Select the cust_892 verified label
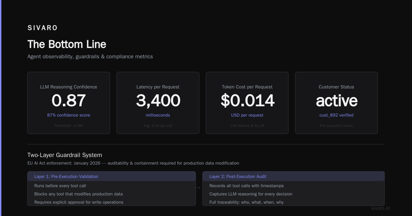Screen dimensions: 412x216 336,115
